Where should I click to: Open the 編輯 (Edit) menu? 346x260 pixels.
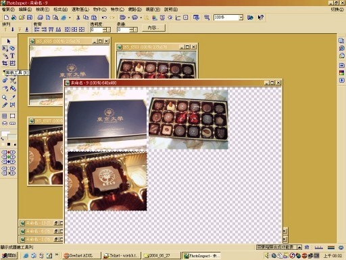pos(25,9)
